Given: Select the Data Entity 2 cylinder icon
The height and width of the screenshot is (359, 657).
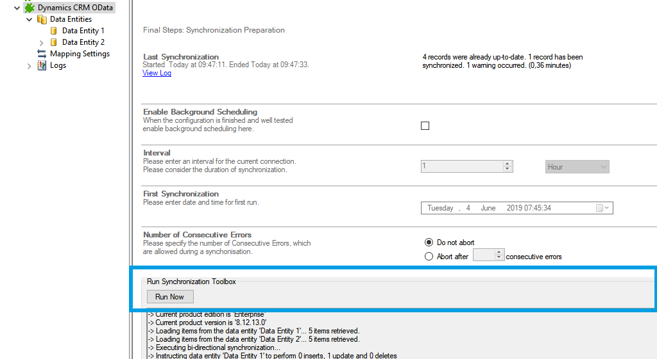Looking at the screenshot, I should pyautogui.click(x=54, y=42).
